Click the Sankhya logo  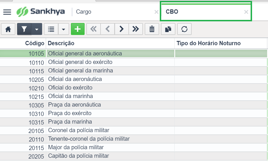coord(41,12)
